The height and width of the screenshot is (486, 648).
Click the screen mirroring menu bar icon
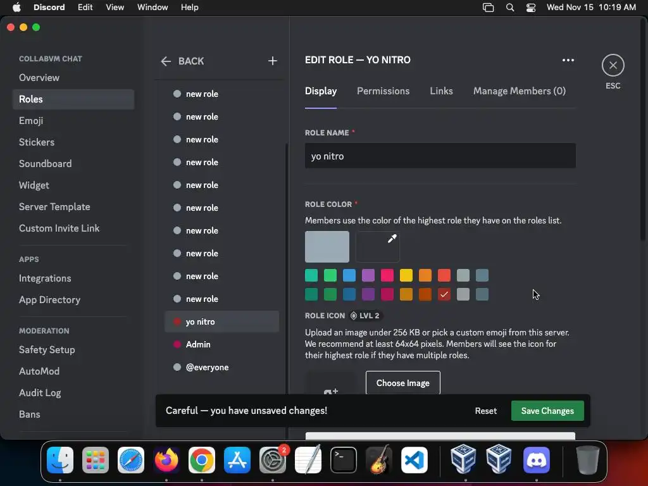488,8
